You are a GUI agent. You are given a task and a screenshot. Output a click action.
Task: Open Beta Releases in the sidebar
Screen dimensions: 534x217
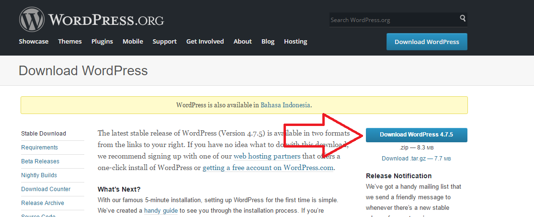tap(40, 161)
